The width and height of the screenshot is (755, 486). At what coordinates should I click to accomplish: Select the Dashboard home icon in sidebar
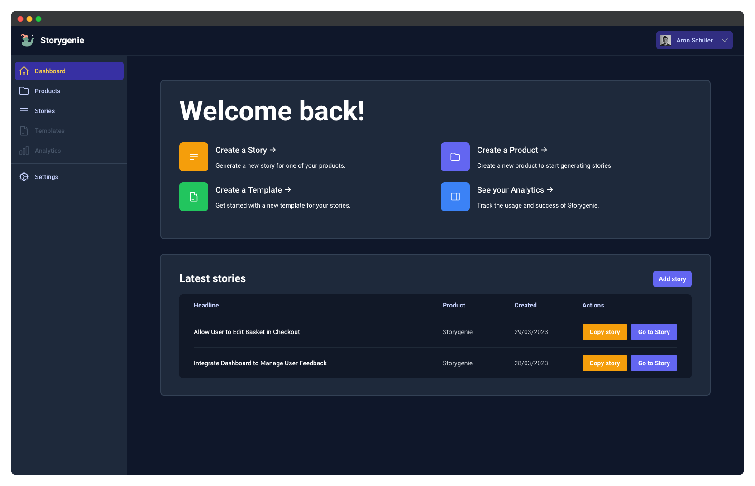(x=24, y=71)
